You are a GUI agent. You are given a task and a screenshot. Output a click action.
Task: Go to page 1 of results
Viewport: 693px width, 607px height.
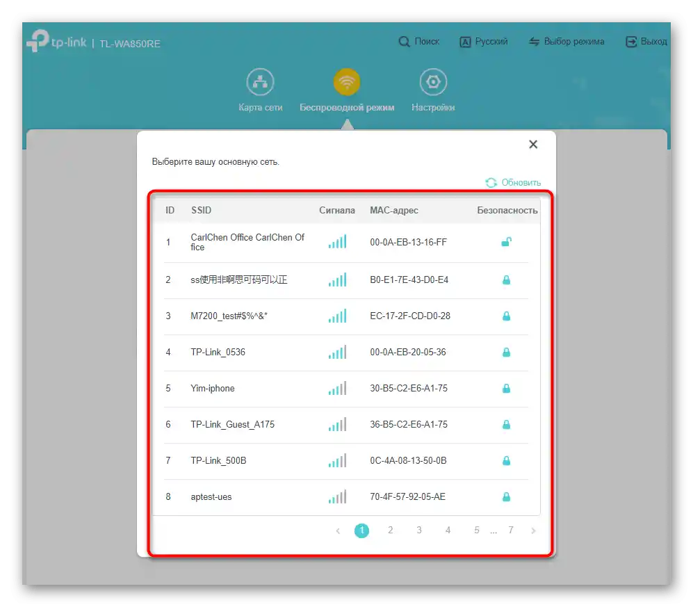click(361, 530)
